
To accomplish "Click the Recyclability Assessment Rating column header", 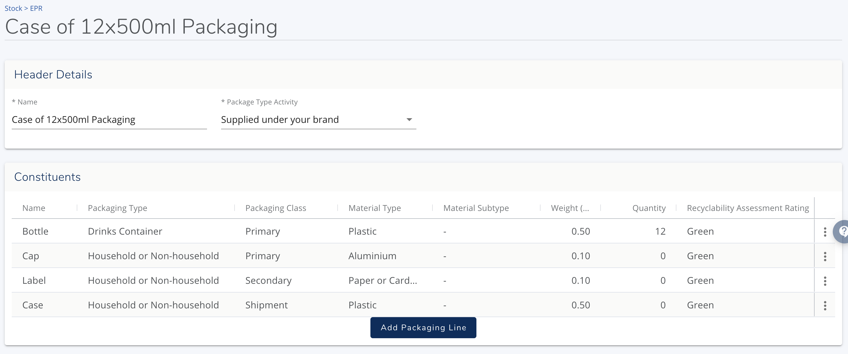I will pos(748,208).
